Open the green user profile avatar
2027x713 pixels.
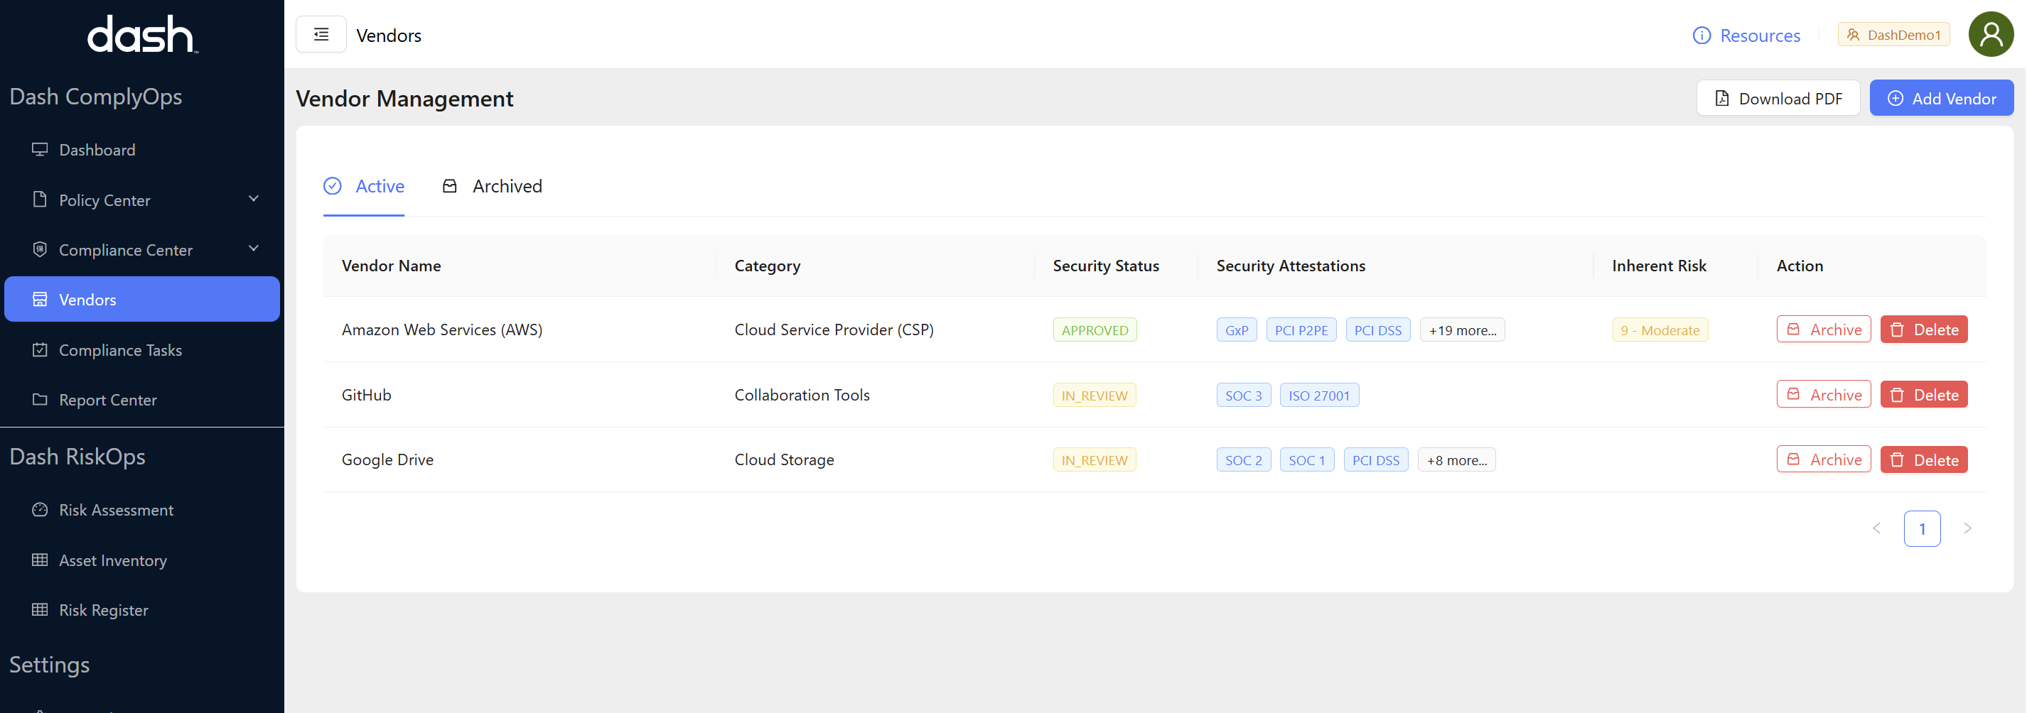coord(1990,35)
